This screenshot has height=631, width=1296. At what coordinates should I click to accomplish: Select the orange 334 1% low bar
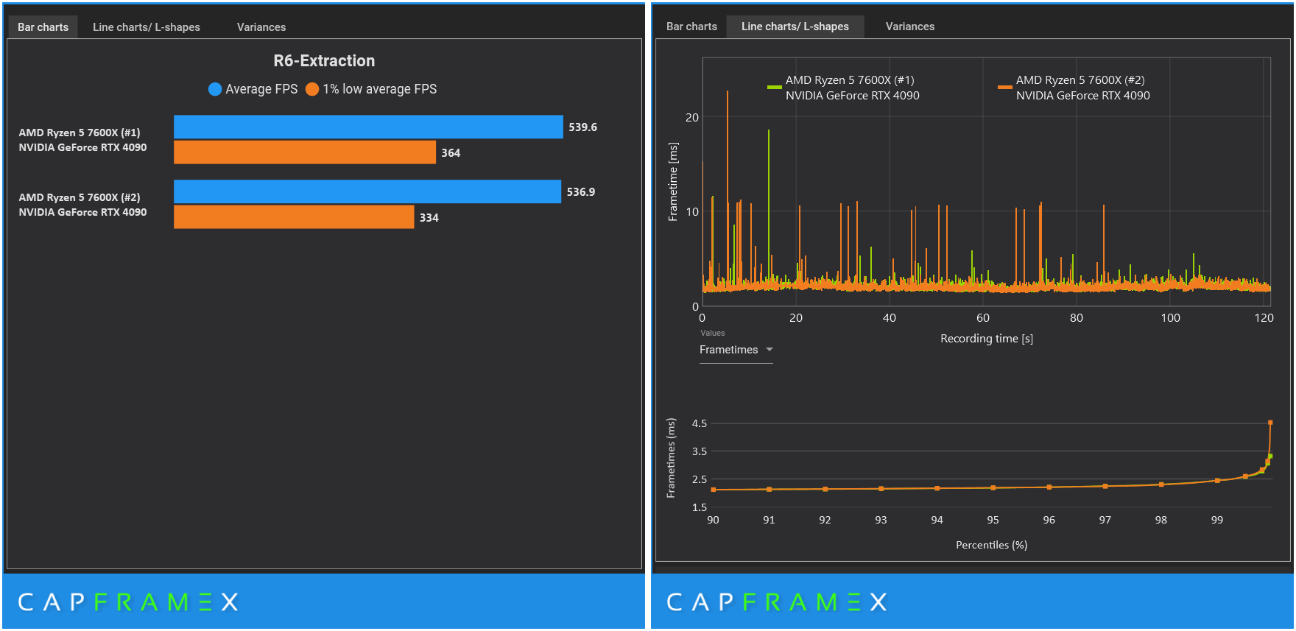tap(294, 217)
